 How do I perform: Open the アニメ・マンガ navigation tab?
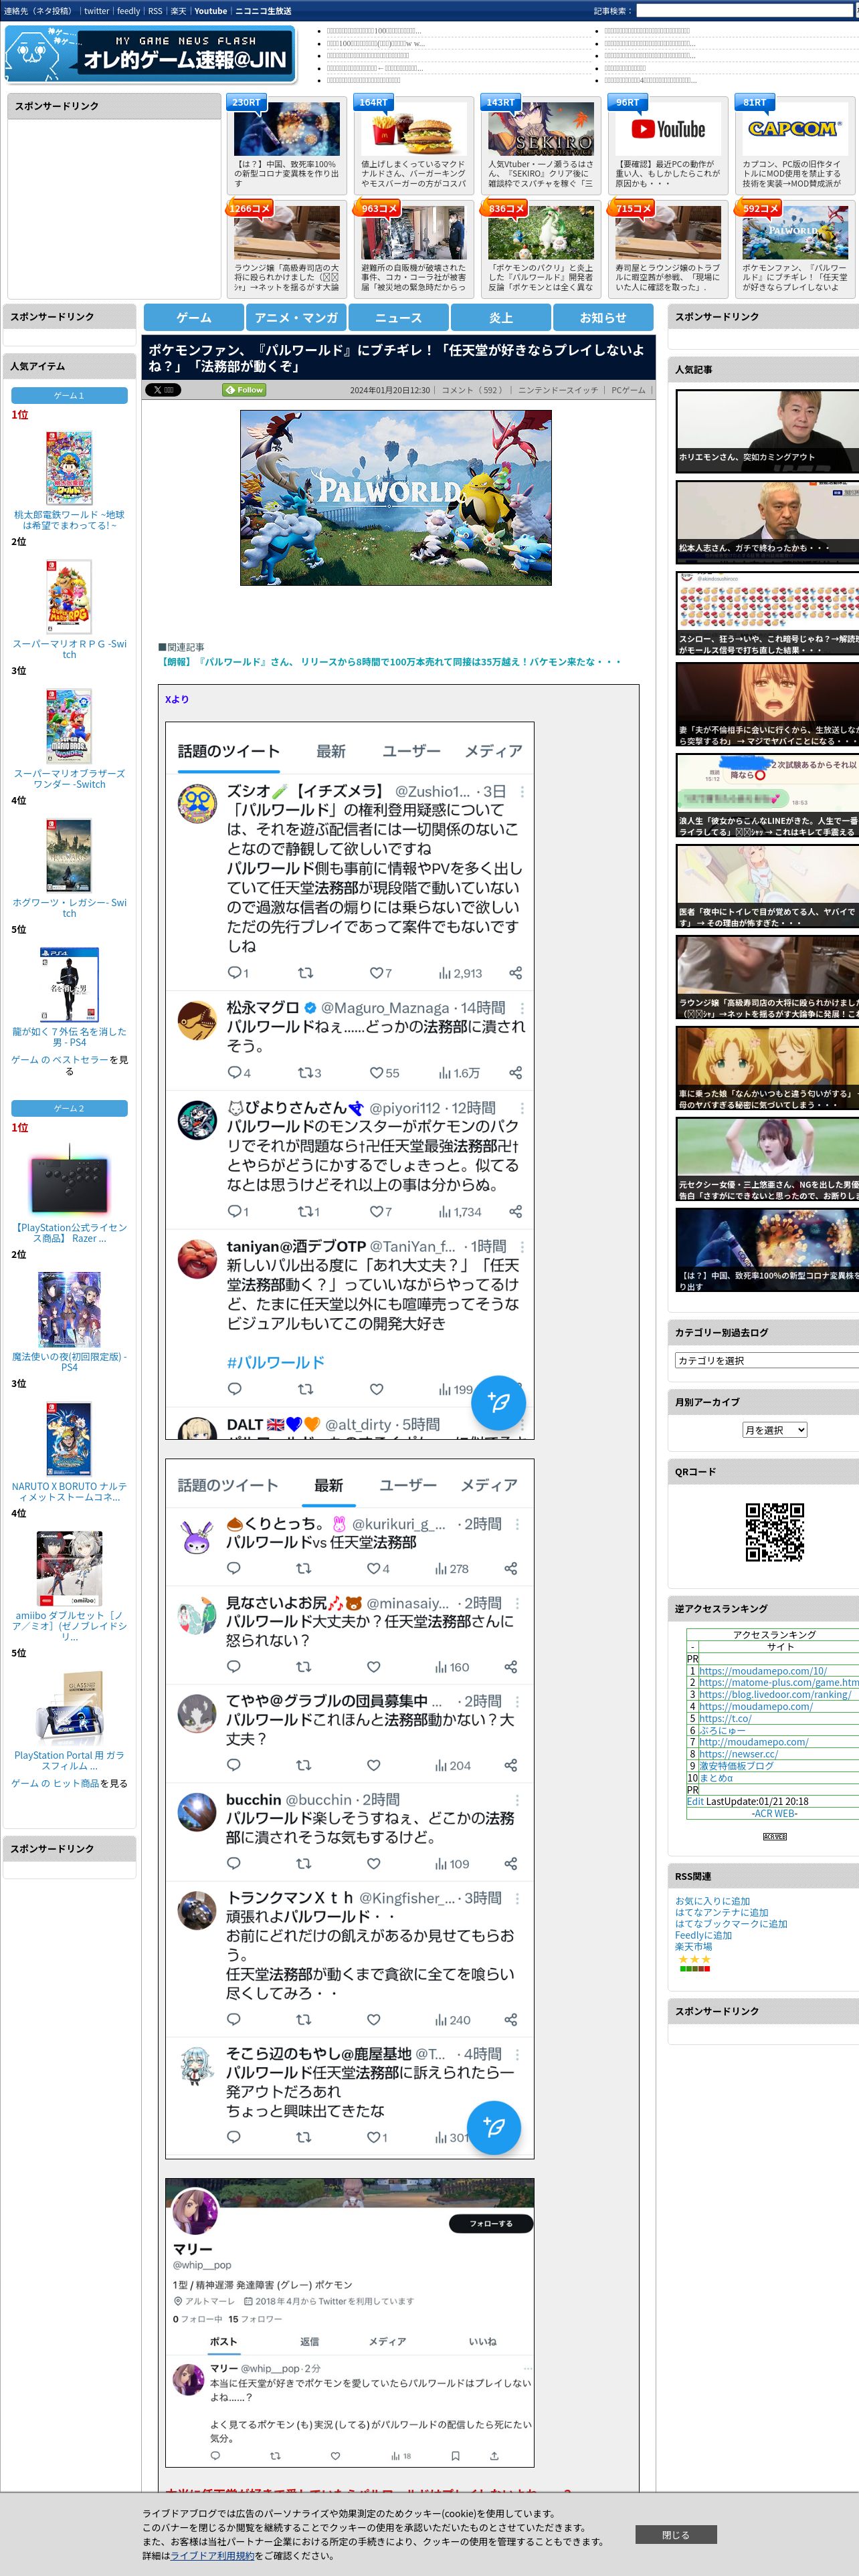(x=296, y=317)
